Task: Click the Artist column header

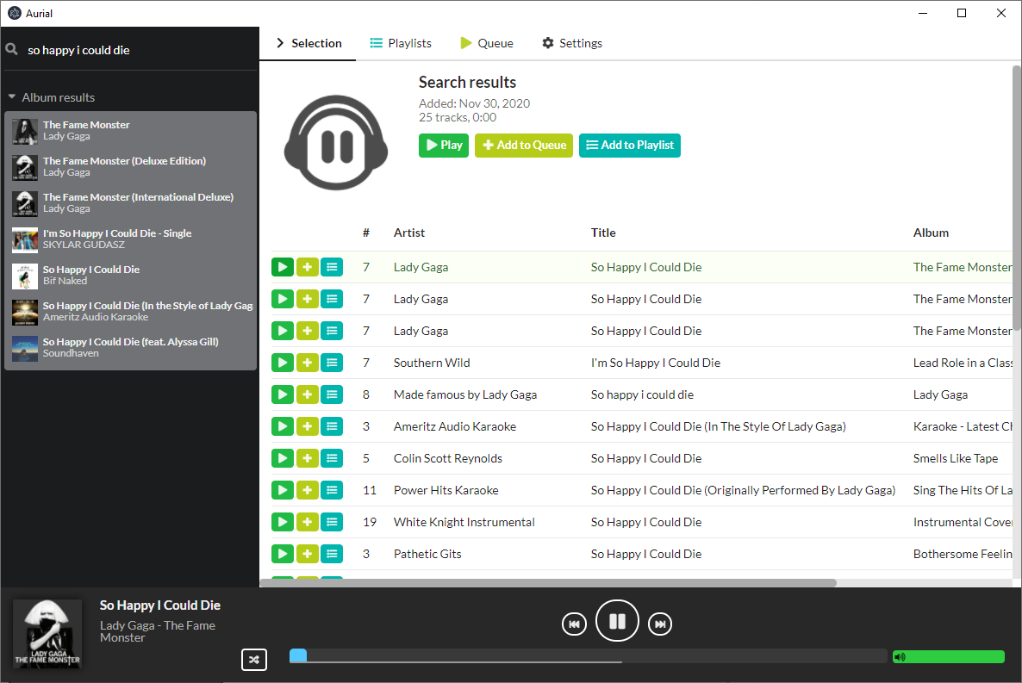Action: (408, 233)
